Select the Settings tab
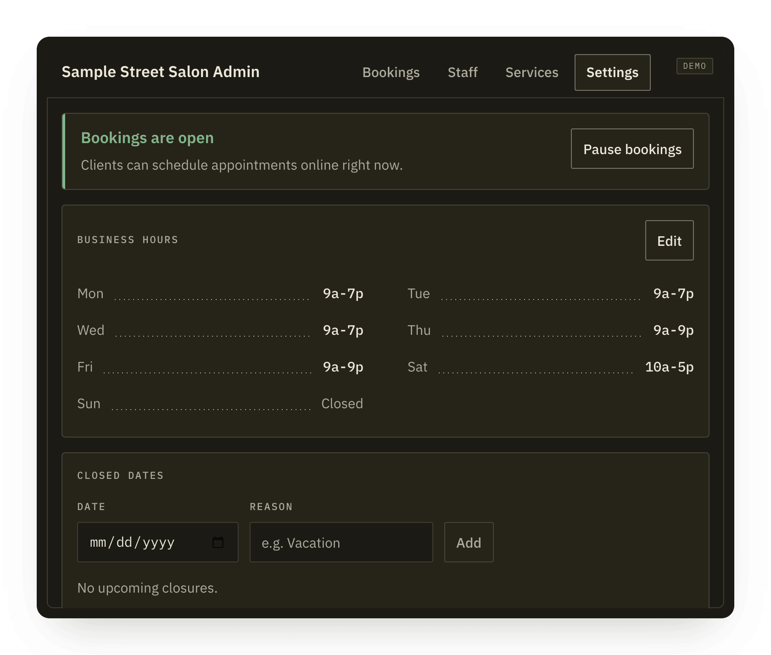 tap(612, 72)
